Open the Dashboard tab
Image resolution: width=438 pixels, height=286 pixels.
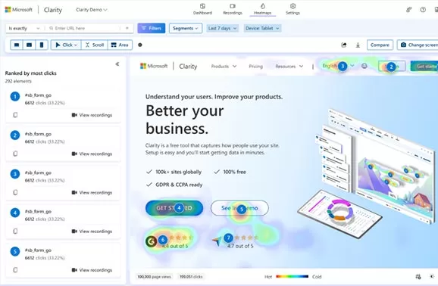[x=202, y=9]
